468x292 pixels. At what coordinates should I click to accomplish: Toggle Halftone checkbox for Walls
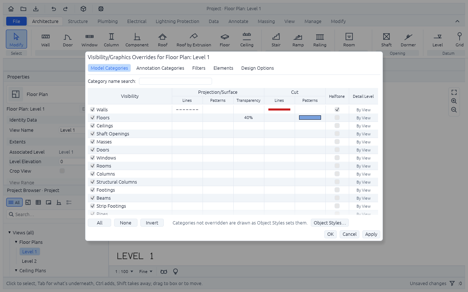337,109
